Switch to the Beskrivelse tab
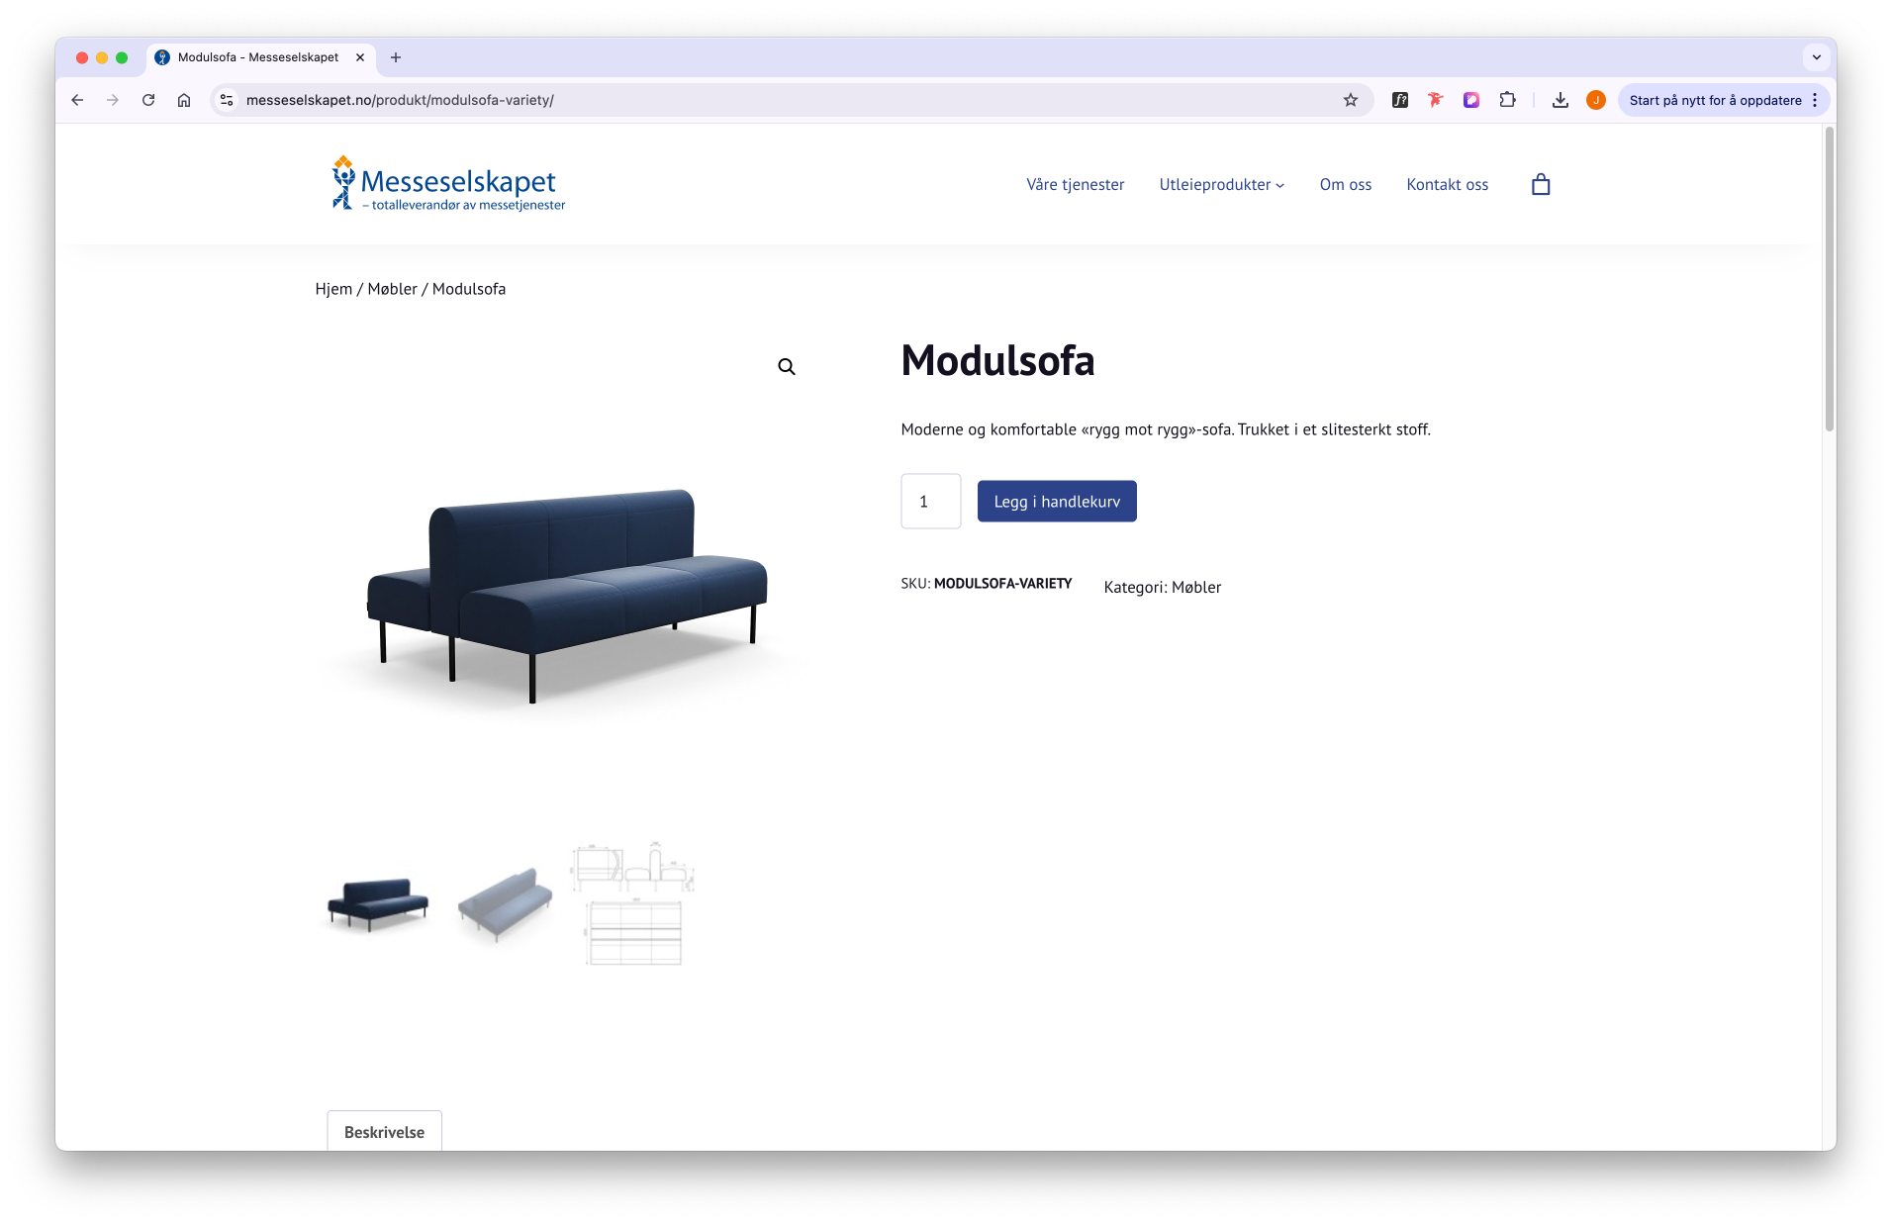Screen dimensions: 1892x1224 click(384, 1131)
